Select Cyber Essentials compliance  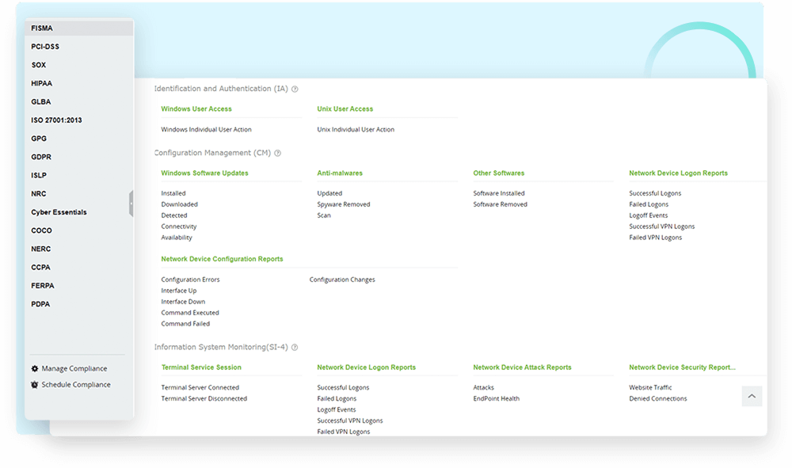click(59, 212)
